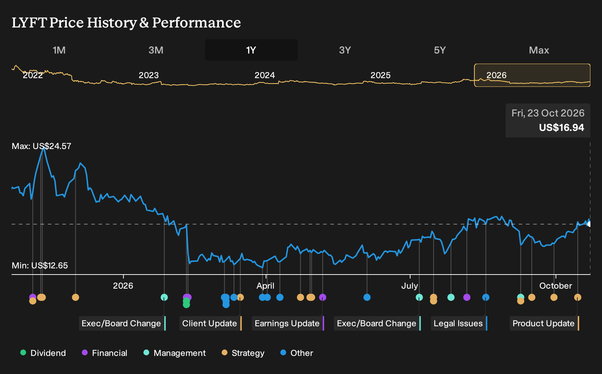The width and height of the screenshot is (602, 374).
Task: Select orange marker tied to Client Update label
Action: (x=240, y=297)
